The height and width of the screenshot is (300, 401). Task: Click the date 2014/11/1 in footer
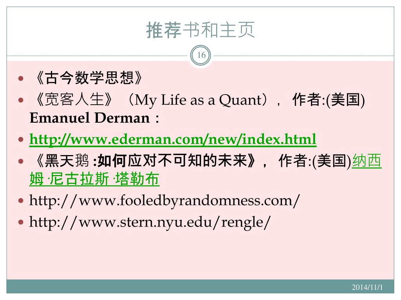tap(367, 287)
